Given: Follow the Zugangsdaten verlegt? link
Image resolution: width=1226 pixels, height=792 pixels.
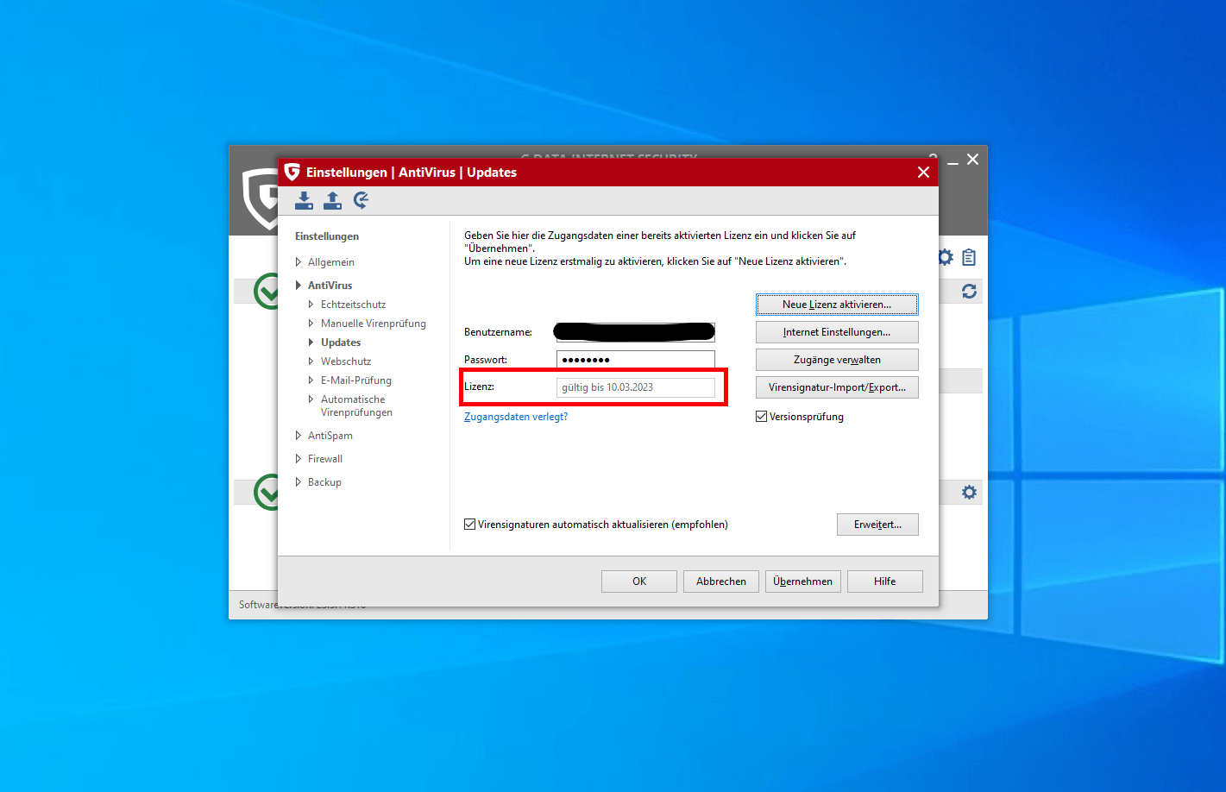Looking at the screenshot, I should click(x=516, y=417).
